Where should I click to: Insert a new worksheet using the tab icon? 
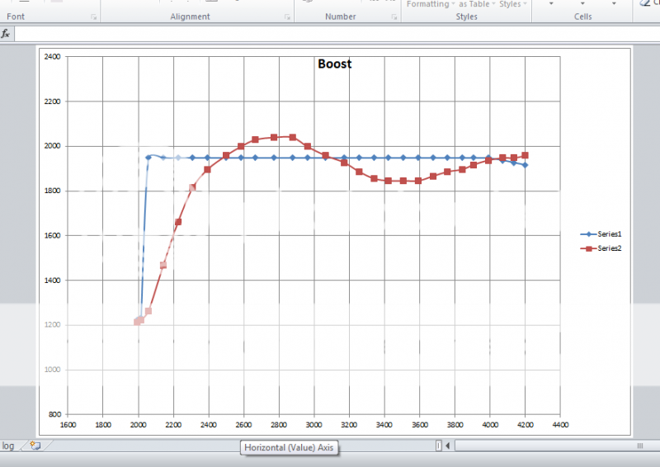click(35, 445)
